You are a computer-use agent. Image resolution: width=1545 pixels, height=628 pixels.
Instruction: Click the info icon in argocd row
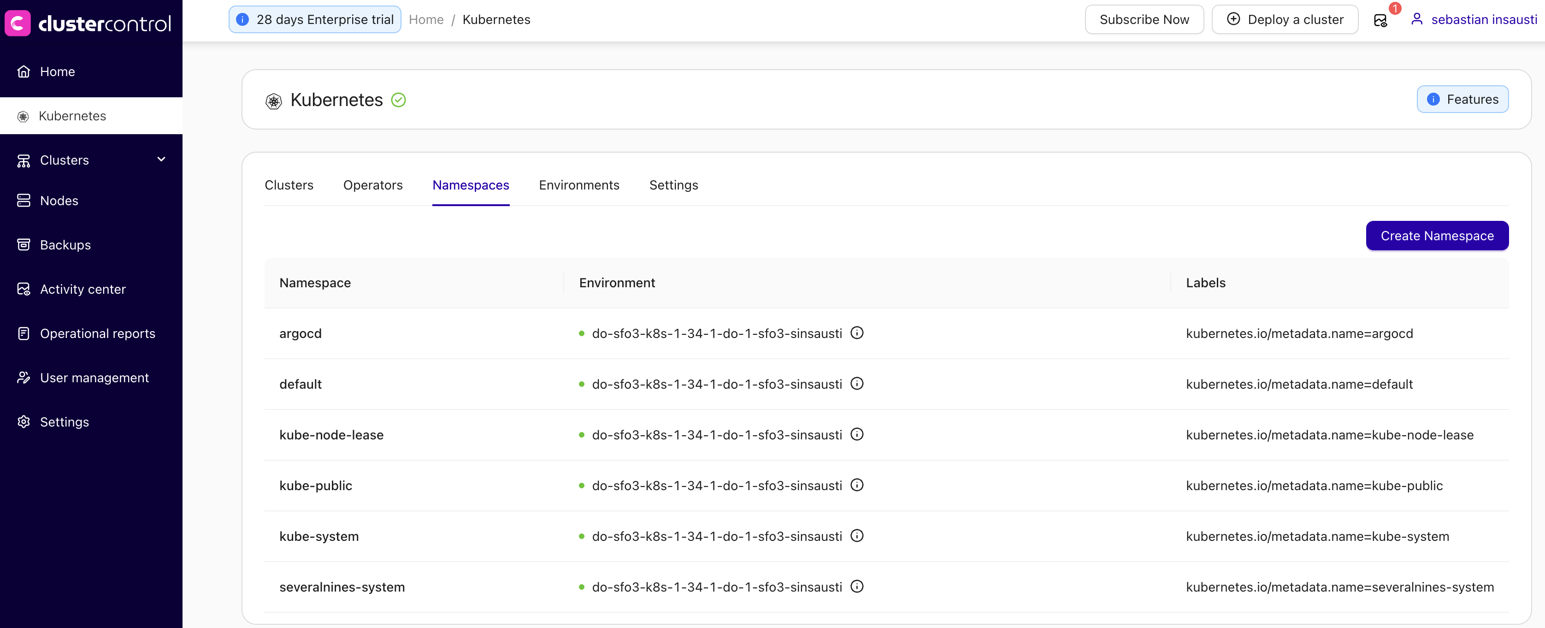coord(857,333)
